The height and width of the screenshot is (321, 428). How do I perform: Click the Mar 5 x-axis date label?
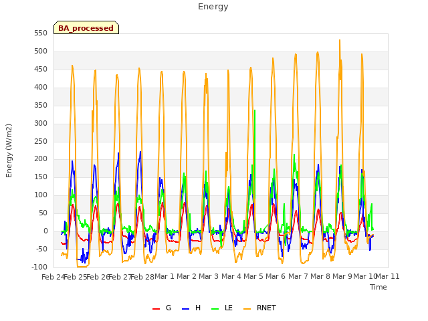tap(253, 277)
